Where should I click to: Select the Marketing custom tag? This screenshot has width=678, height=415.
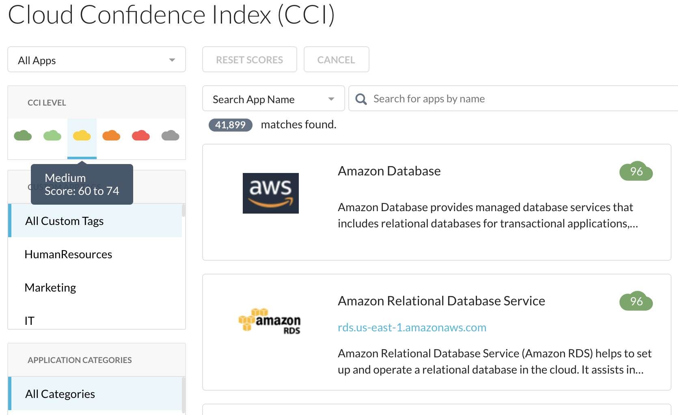(x=50, y=287)
